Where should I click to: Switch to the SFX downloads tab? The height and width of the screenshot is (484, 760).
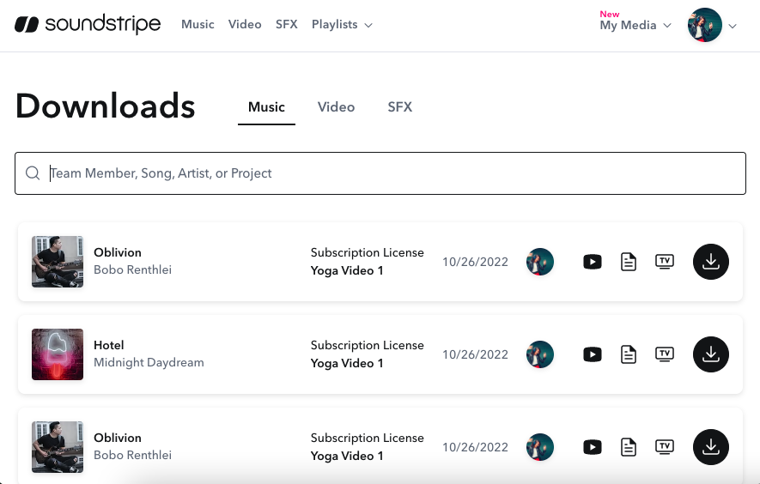399,107
